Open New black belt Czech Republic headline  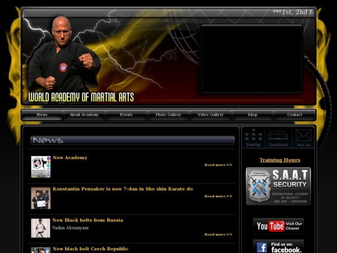tap(90, 249)
